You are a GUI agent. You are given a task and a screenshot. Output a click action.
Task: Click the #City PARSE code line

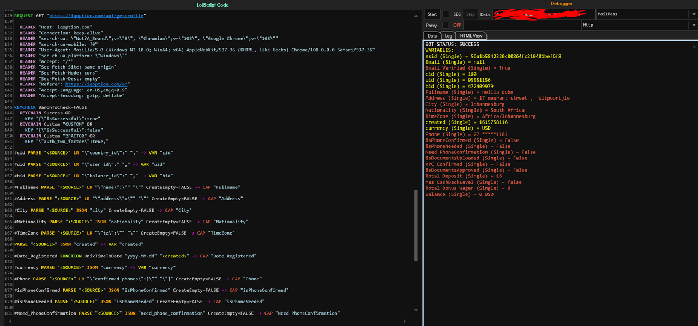tap(103, 210)
